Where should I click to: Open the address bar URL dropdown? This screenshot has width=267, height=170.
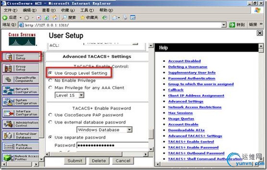(x=224, y=25)
